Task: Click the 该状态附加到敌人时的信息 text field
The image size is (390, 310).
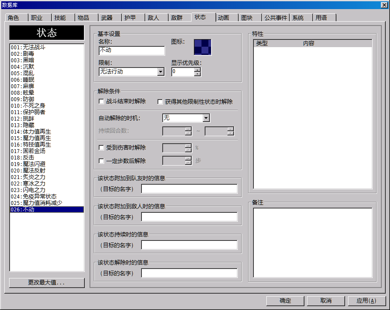Action: click(189, 217)
